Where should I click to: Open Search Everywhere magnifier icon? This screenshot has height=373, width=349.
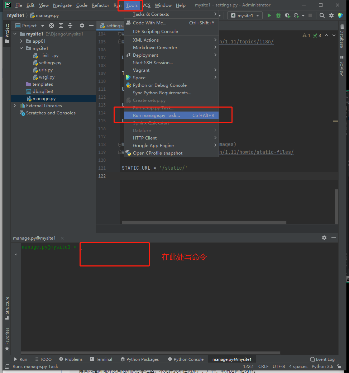click(x=322, y=15)
